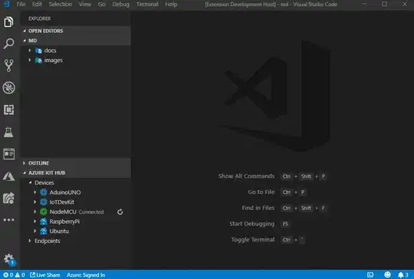The image size is (414, 279).
Task: Click the Explorer panel title
Action: 40,18
